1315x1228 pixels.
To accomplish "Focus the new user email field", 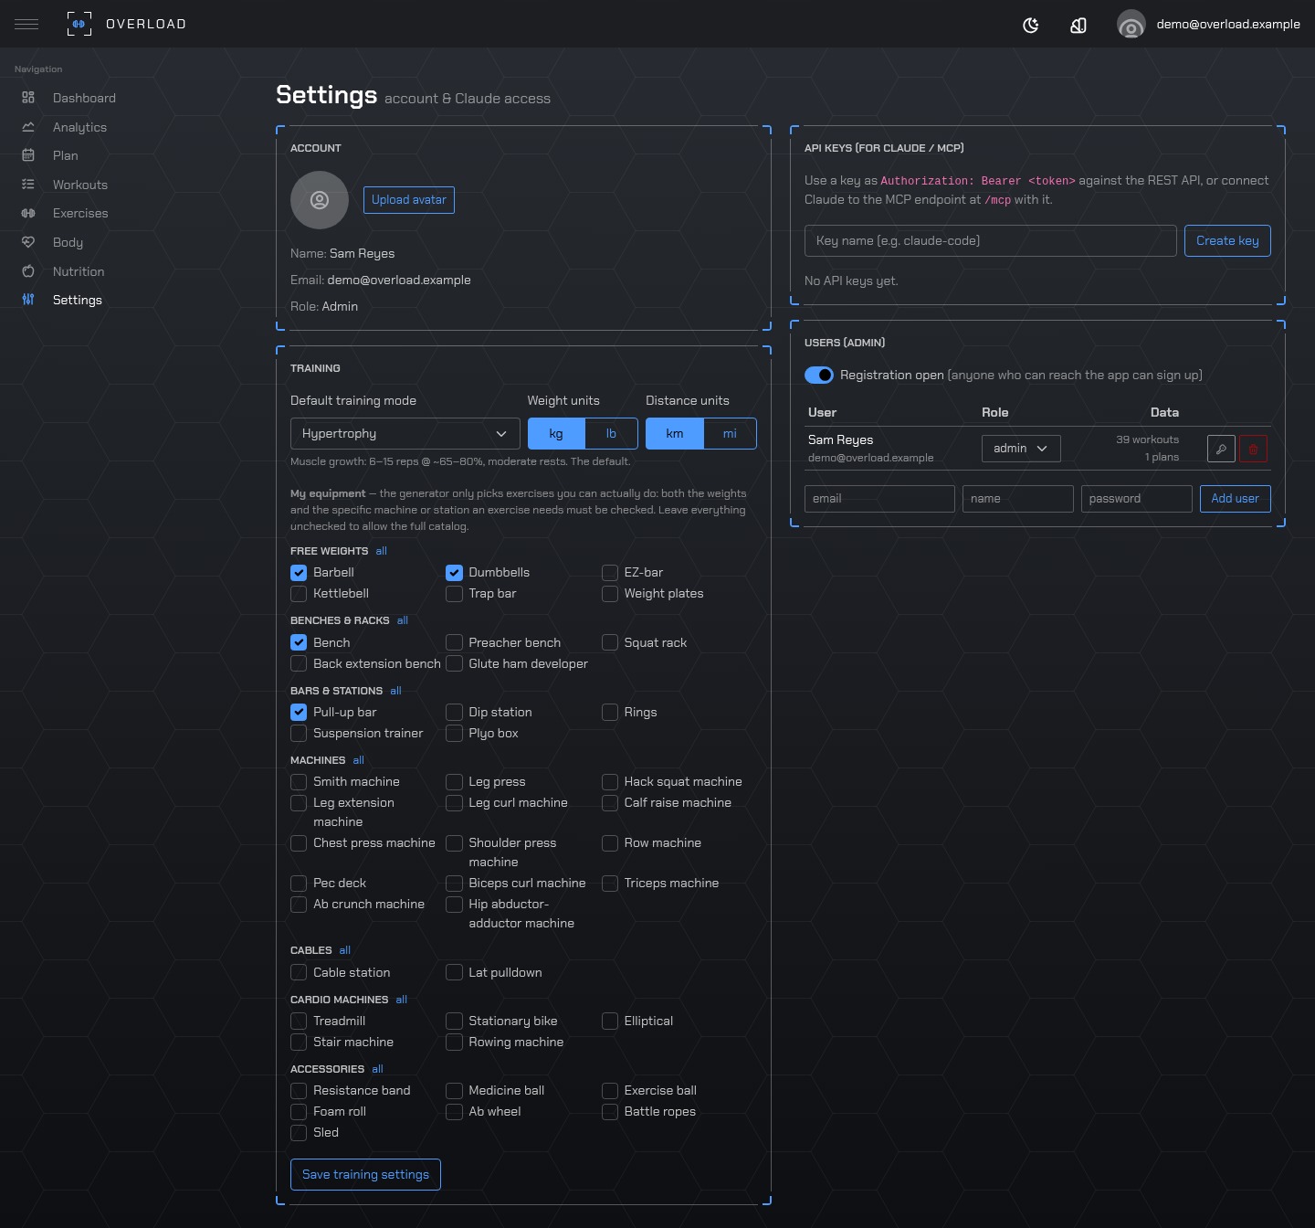I will click(879, 499).
